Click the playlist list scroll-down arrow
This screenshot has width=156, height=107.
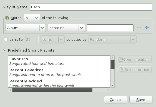tap(113, 85)
